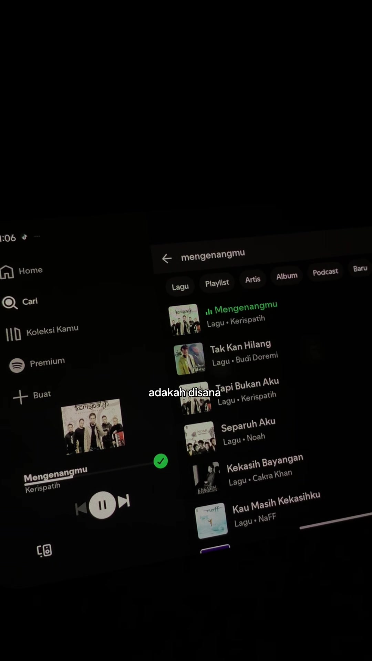Open Separuh Aku Noah album cover
The width and height of the screenshot is (372, 661).
(x=200, y=438)
